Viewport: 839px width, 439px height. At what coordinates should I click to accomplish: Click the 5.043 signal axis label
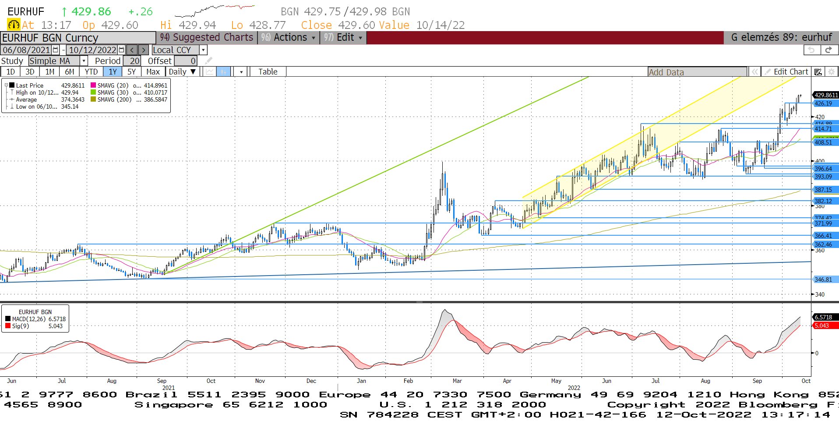825,326
